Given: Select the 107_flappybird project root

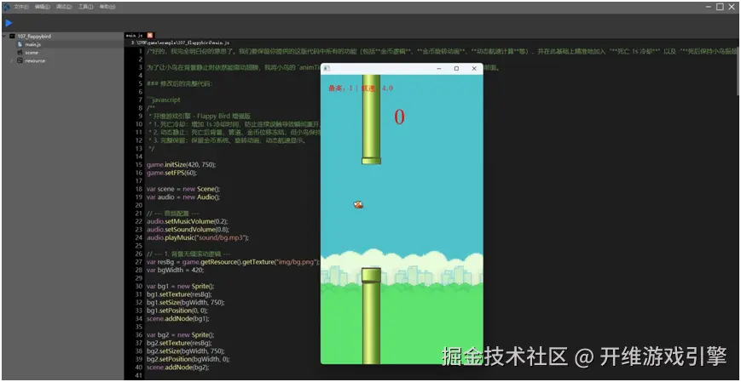Looking at the screenshot, I should pyautogui.click(x=34, y=36).
